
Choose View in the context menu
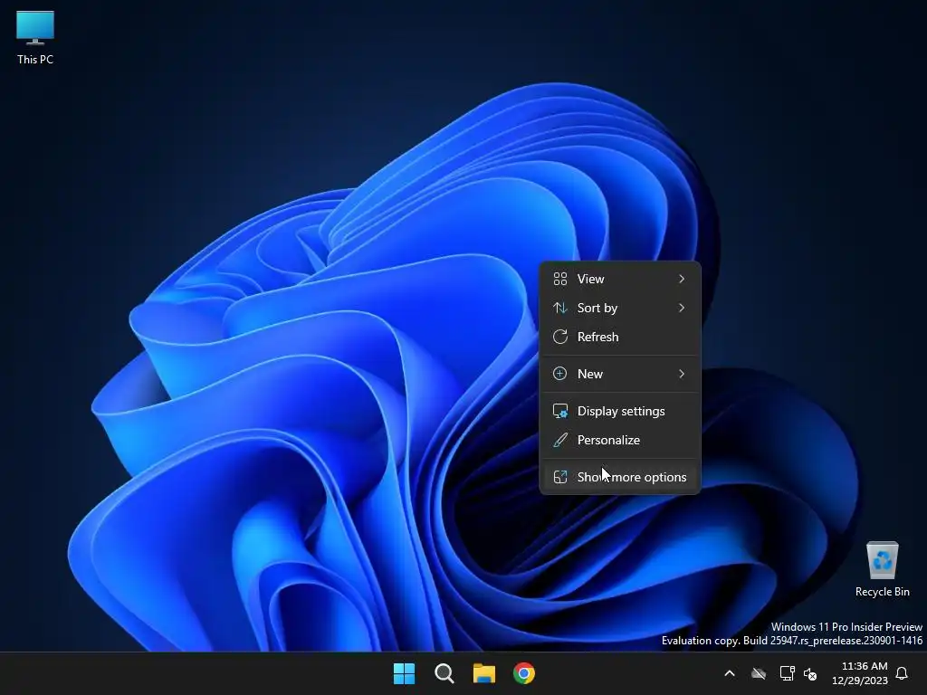coord(620,279)
